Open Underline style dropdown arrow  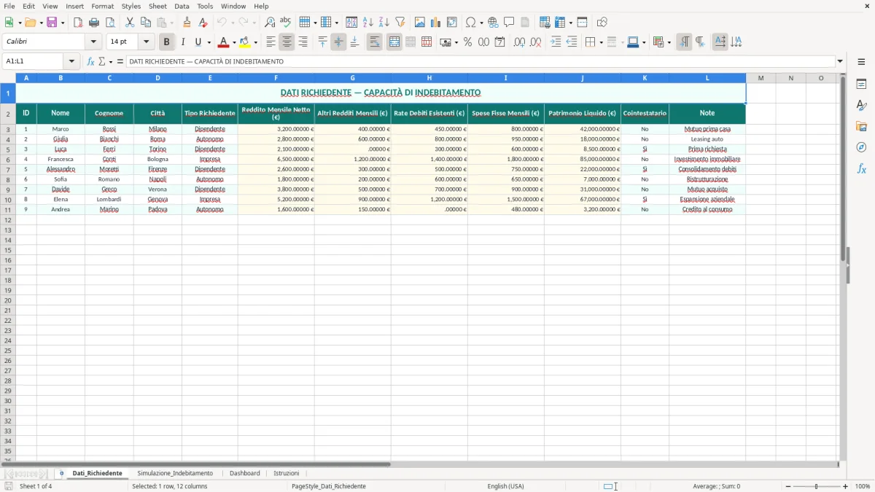[x=209, y=42]
